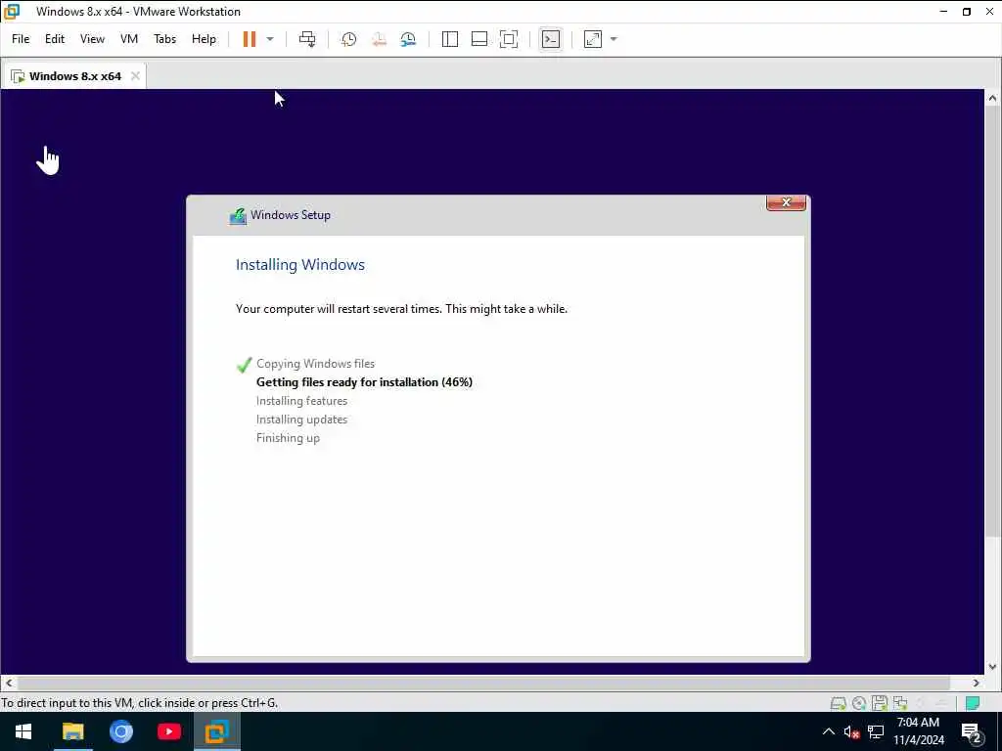Click the stretch guest display icon
Image resolution: width=1002 pixels, height=751 pixels.
[x=593, y=39]
